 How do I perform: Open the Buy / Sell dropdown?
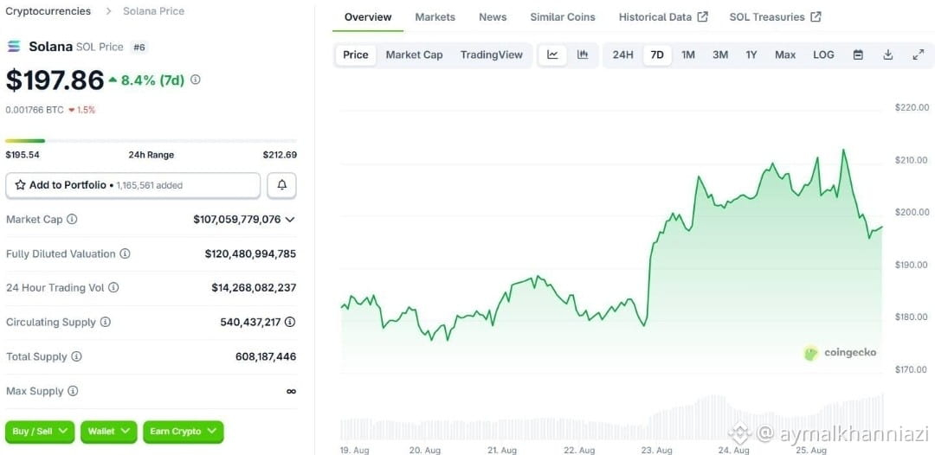click(40, 432)
